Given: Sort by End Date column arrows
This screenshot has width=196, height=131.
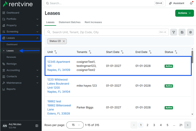Looking at the screenshot, I should point(150,52).
